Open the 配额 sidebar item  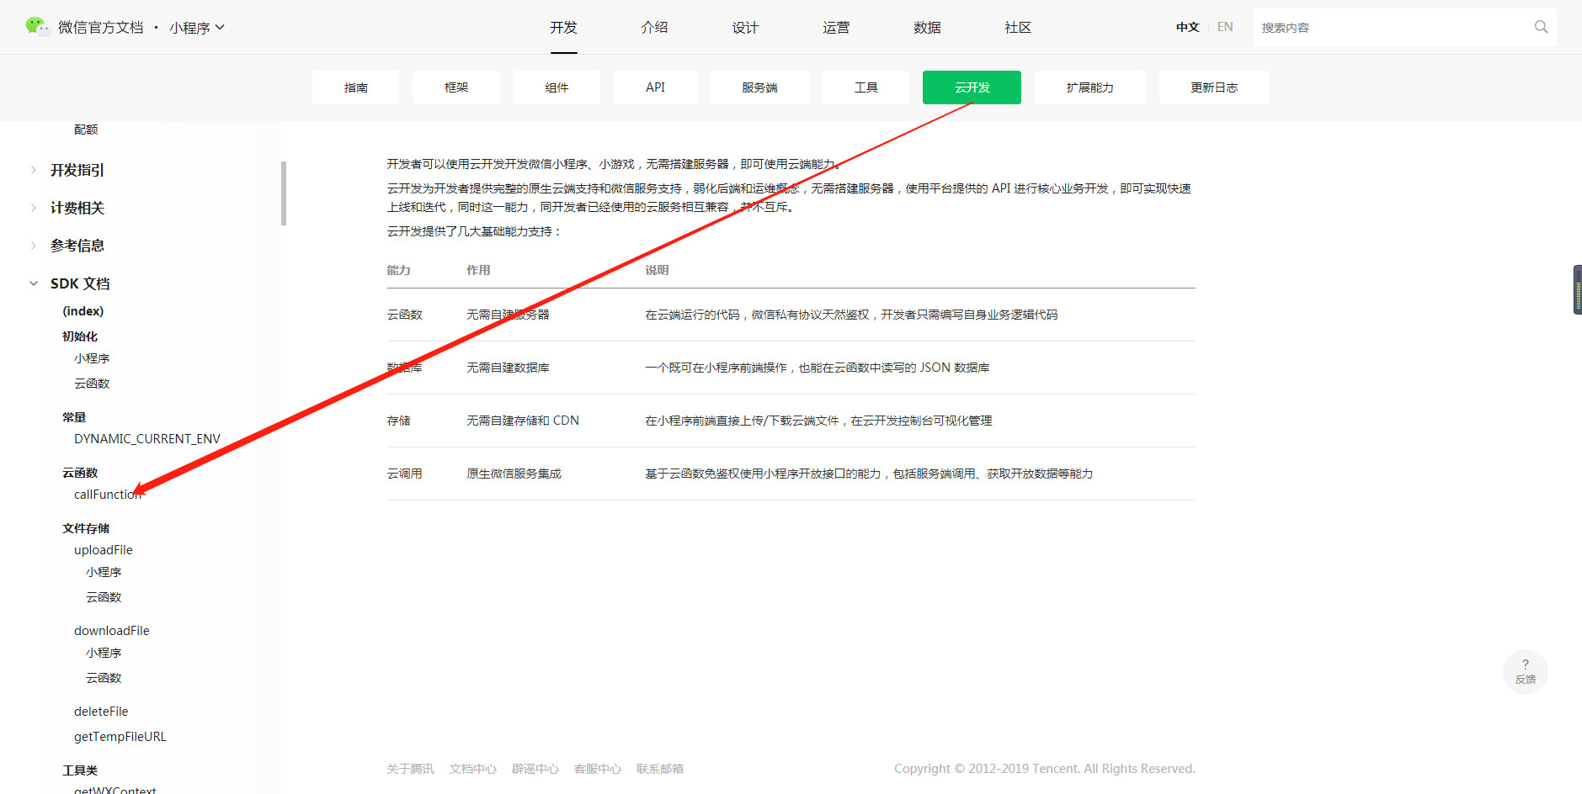(86, 130)
